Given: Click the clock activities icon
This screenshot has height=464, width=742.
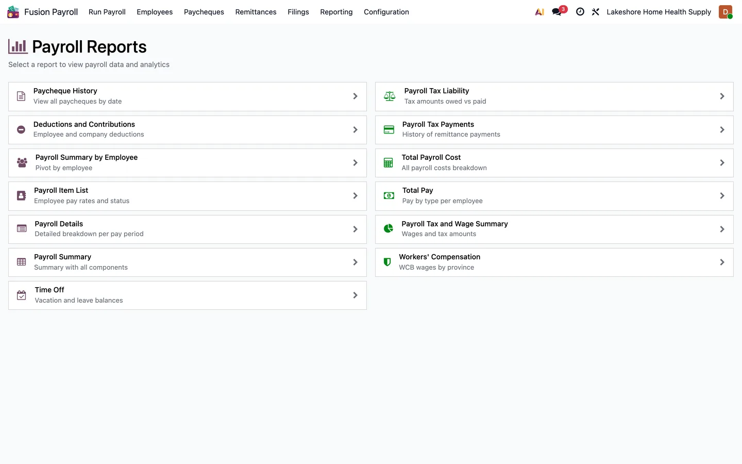Looking at the screenshot, I should tap(580, 12).
